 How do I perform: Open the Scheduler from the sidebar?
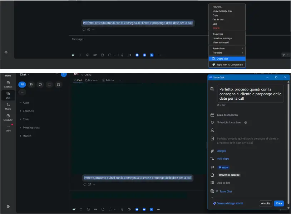click(8, 118)
